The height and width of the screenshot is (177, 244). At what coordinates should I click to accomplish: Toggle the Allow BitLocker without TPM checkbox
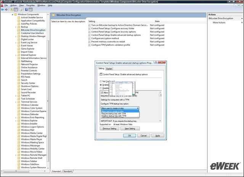click(102, 93)
